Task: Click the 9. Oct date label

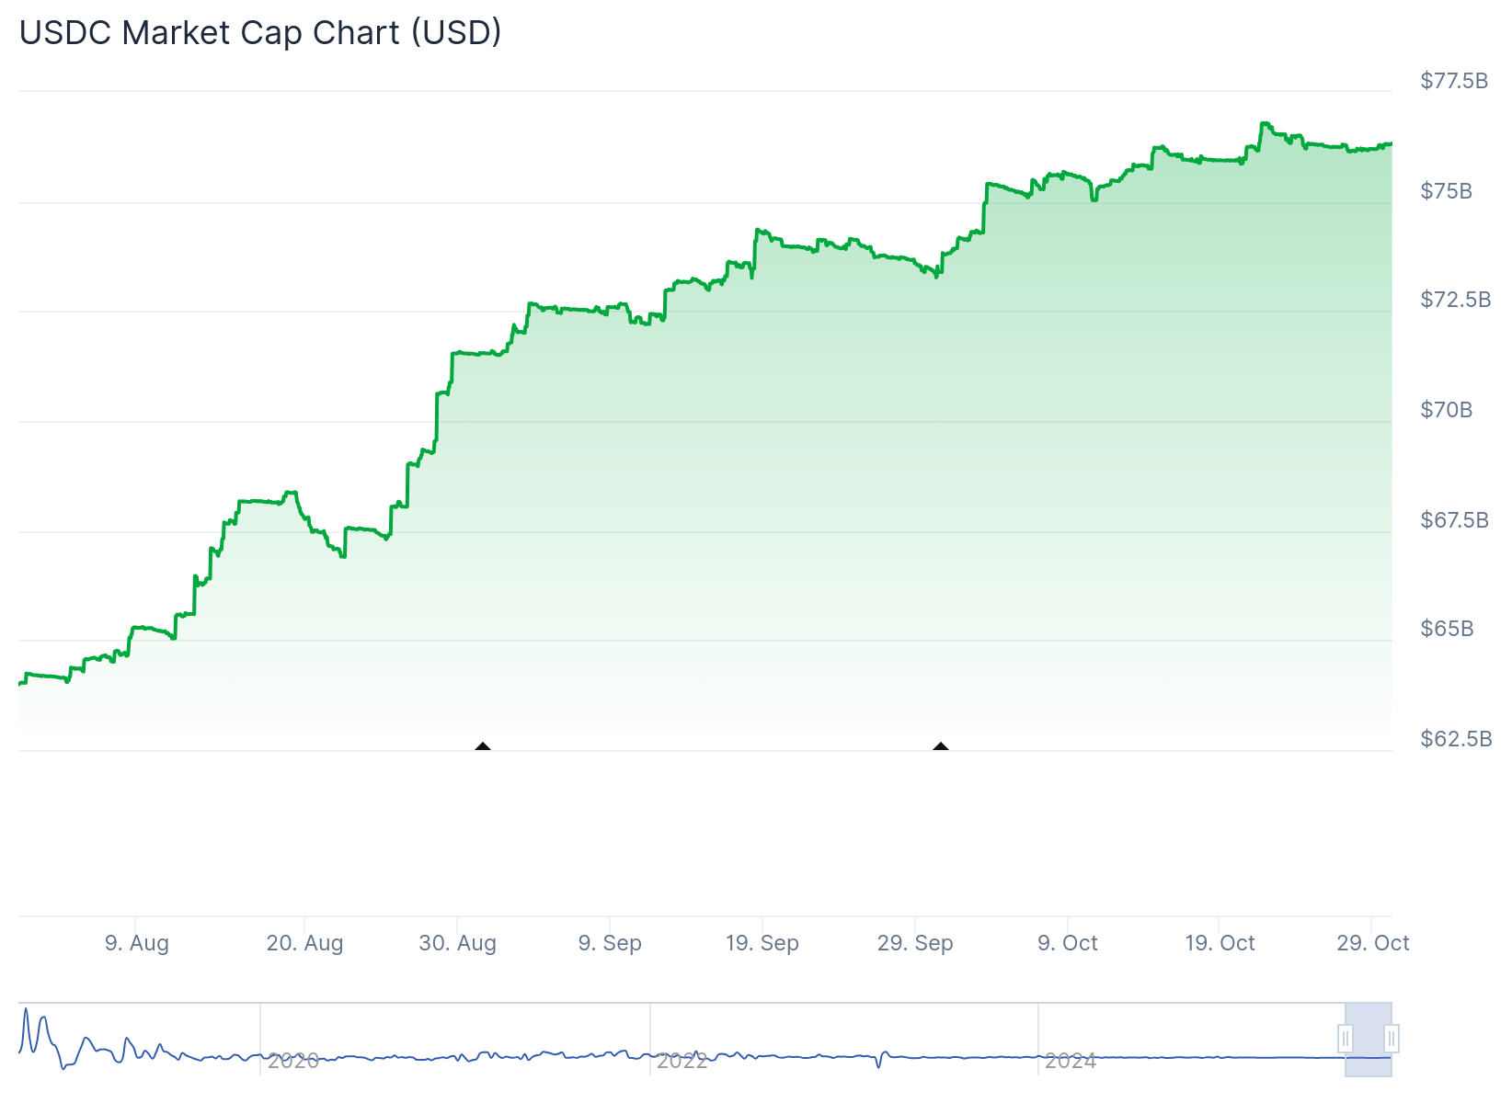Action: [1068, 943]
